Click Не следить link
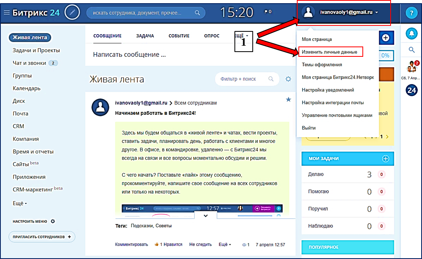This screenshot has height=259, width=422. pos(200,244)
